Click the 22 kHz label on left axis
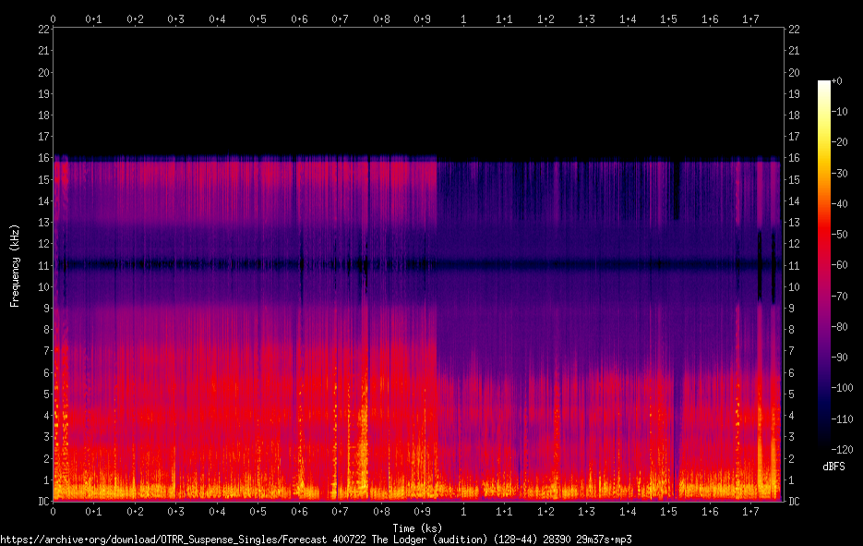 43,30
